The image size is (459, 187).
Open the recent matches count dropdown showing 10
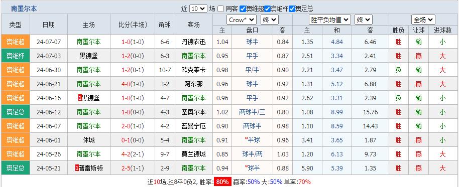[x=198, y=9]
